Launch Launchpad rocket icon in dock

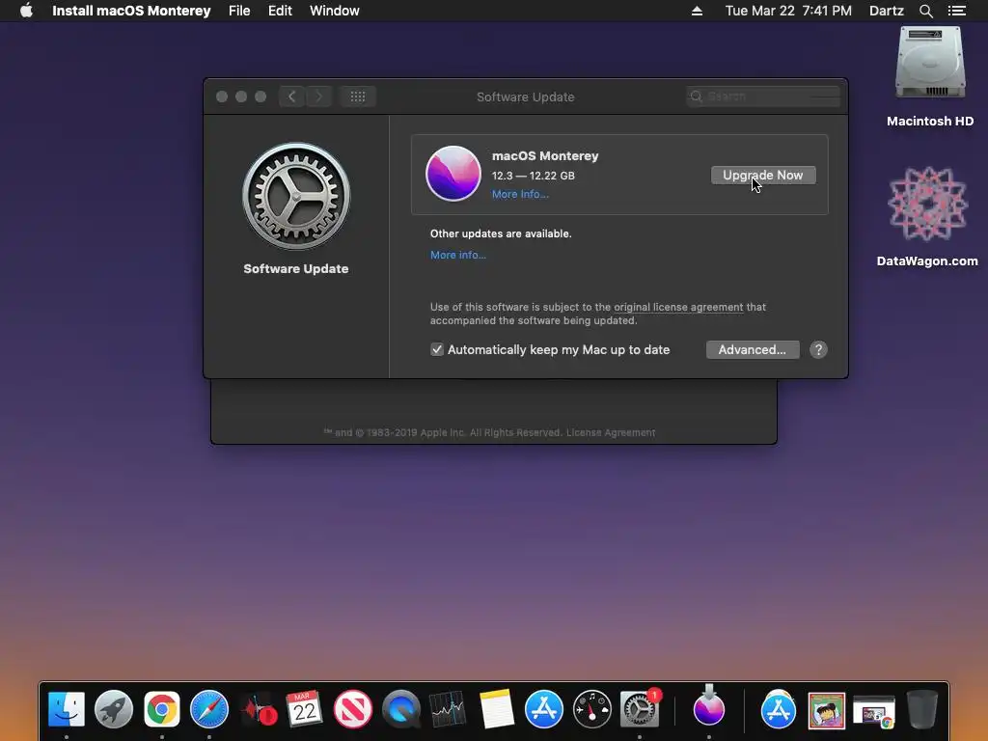pyautogui.click(x=114, y=709)
